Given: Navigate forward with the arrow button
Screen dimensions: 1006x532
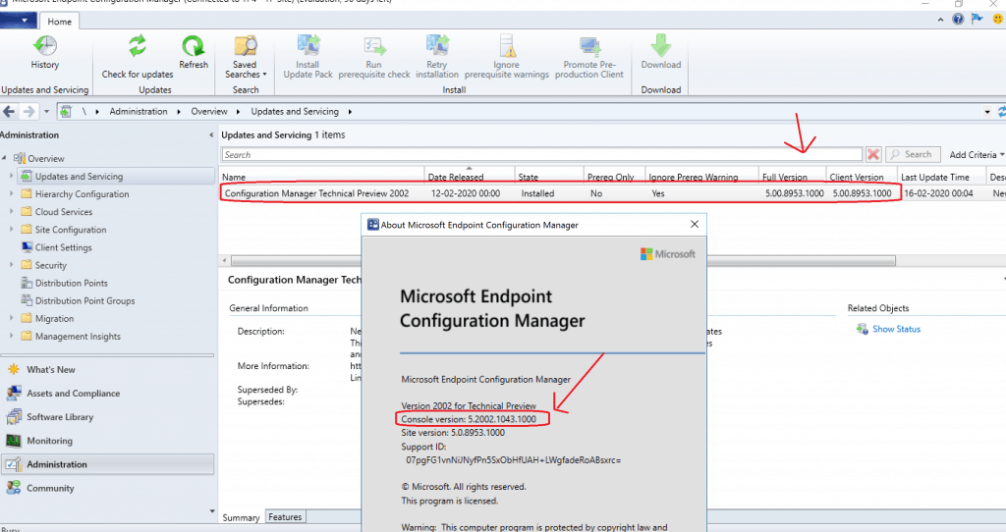Looking at the screenshot, I should [28, 112].
